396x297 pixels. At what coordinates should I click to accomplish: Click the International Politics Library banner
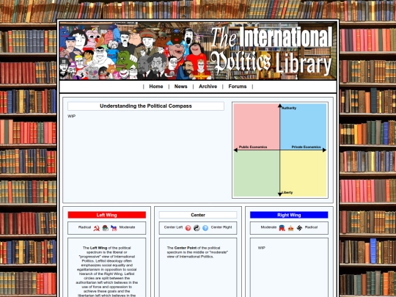coord(198,51)
